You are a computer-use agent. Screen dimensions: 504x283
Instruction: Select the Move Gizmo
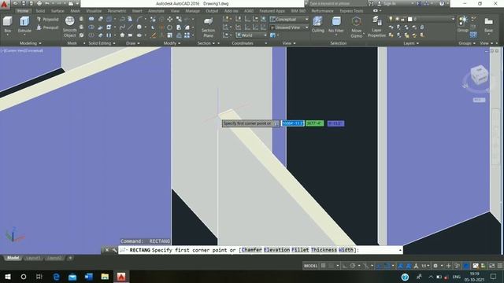click(x=356, y=27)
